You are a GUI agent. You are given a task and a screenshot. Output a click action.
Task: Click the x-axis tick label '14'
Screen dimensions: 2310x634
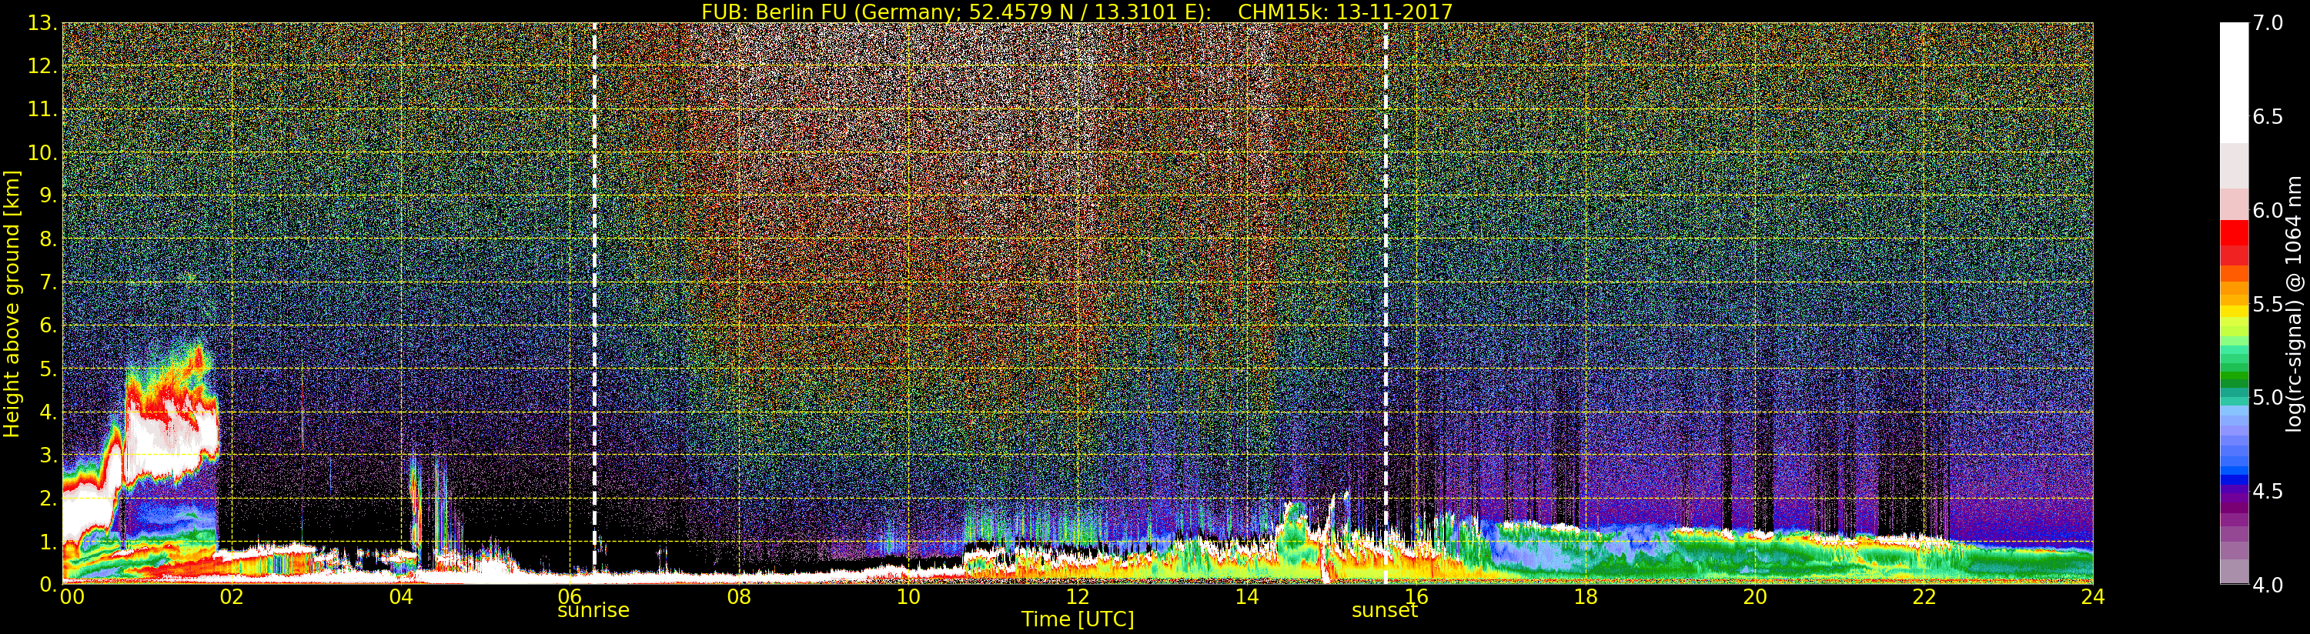[x=1246, y=597]
